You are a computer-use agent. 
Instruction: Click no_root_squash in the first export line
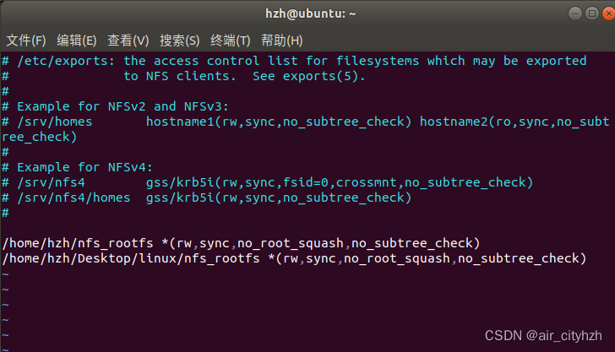tap(291, 243)
